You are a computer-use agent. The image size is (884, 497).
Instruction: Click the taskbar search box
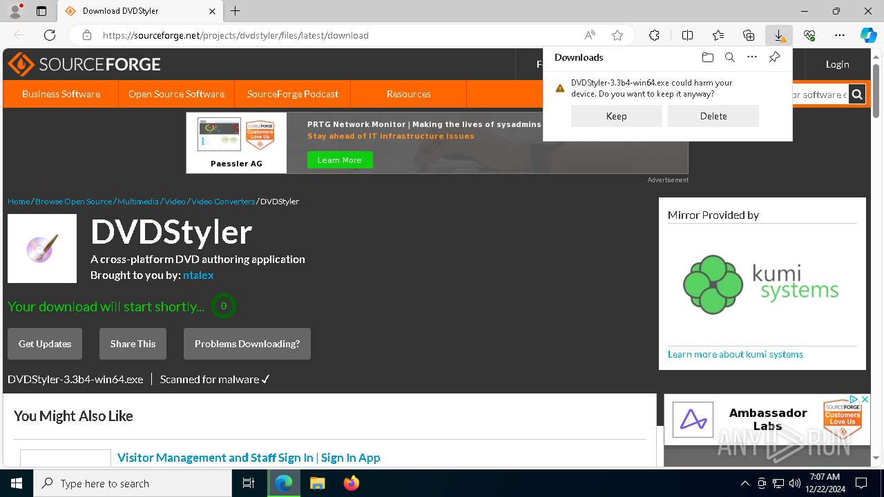(133, 483)
